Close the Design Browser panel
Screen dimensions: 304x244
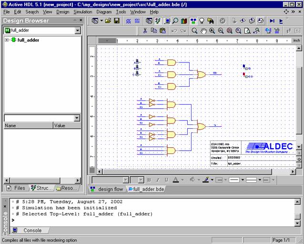[81, 20]
